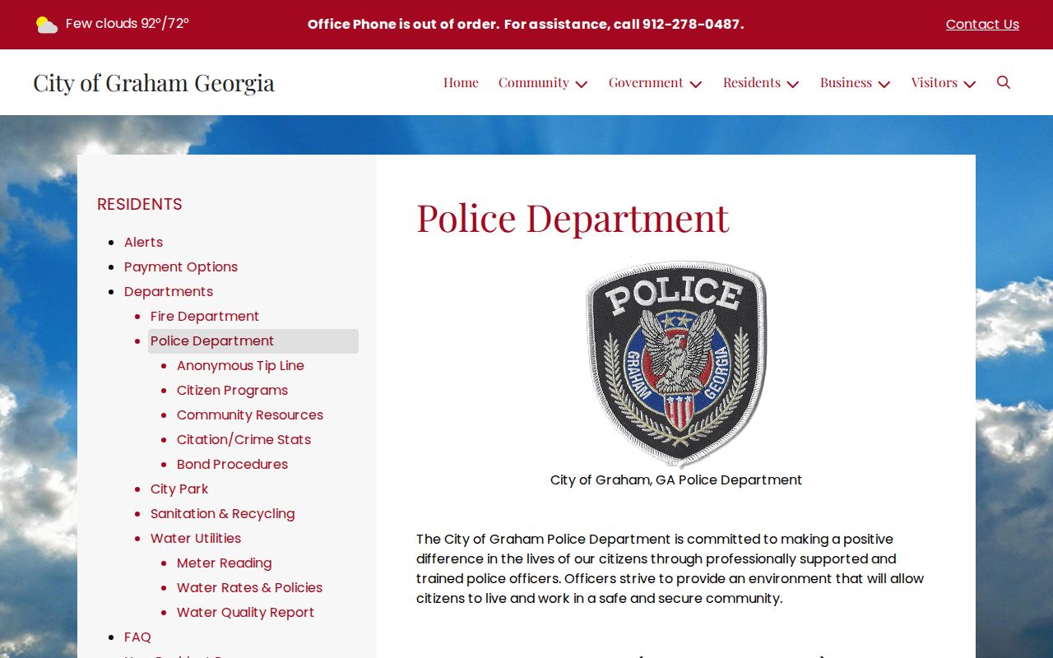Click the Police Department page heading
Viewport: 1053px width, 658px height.
tap(573, 218)
